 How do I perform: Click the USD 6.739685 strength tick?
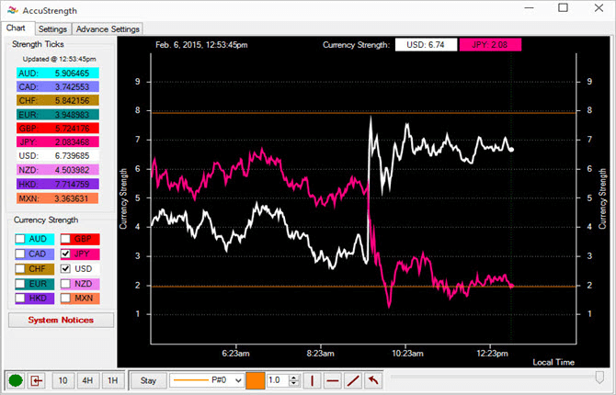click(58, 156)
